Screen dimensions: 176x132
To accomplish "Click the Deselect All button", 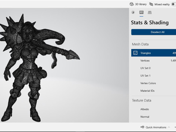I will (154, 32).
